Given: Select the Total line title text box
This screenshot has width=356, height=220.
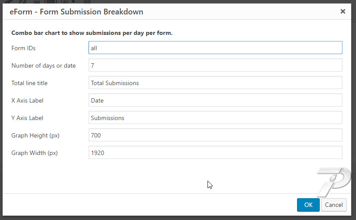Looking at the screenshot, I should [215, 82].
